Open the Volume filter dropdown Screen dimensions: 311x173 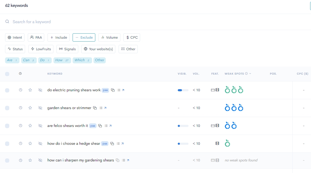pyautogui.click(x=109, y=37)
